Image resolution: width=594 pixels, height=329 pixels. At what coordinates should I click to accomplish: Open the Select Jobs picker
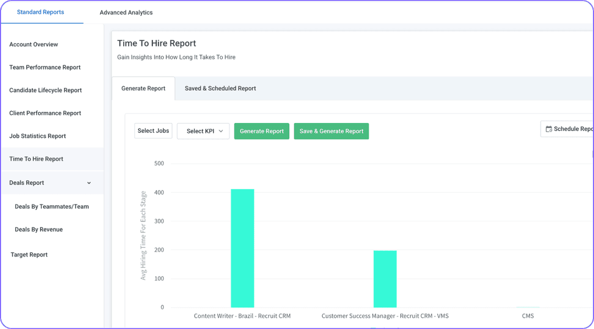click(153, 131)
